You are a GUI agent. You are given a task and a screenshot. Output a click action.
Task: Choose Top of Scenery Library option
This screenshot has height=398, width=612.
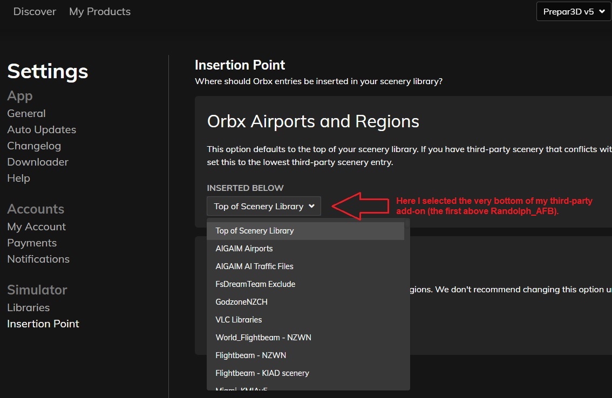pos(305,231)
